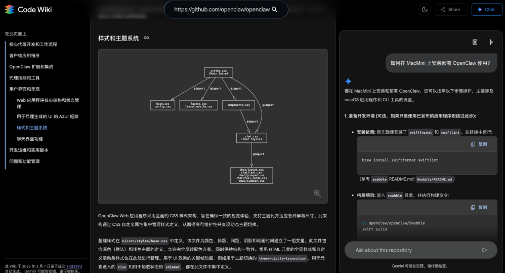Copy the swift build code block

pos(479,207)
